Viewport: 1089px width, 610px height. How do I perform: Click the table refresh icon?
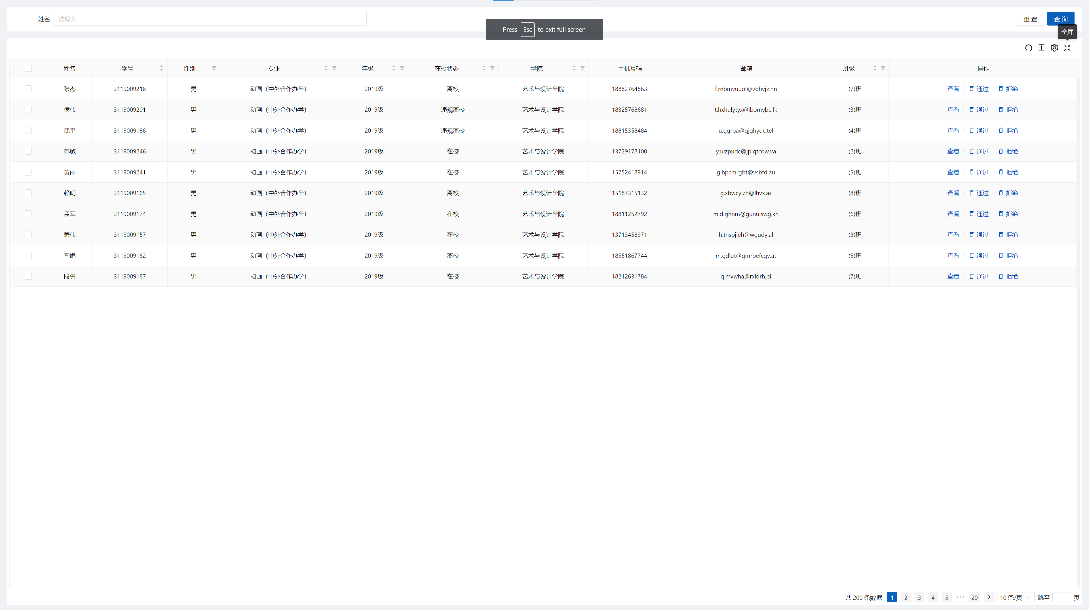tap(1028, 48)
